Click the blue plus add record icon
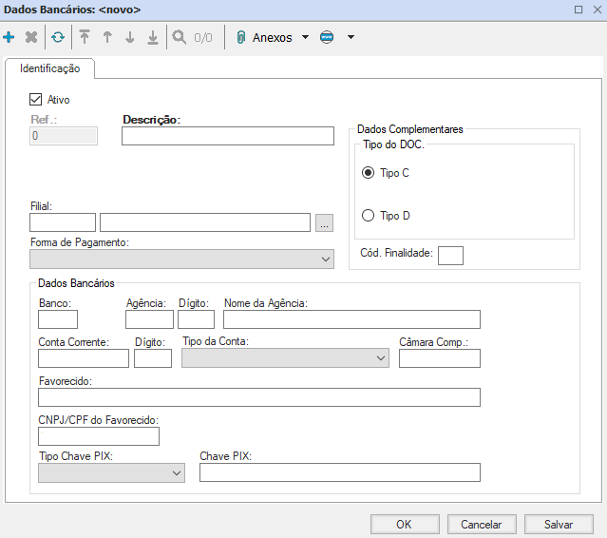Viewport: 607px width, 538px height. 9,38
